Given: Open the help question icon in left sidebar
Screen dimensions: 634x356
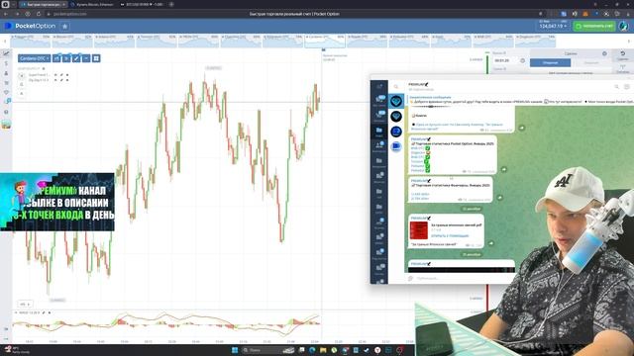Looking at the screenshot, I should [6, 112].
